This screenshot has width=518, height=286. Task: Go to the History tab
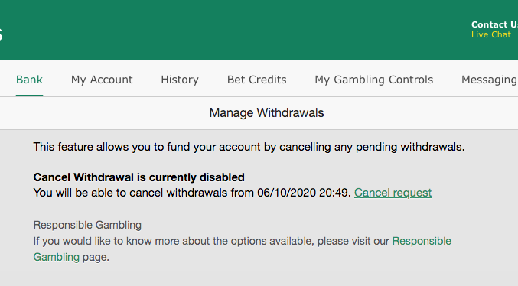(x=180, y=80)
